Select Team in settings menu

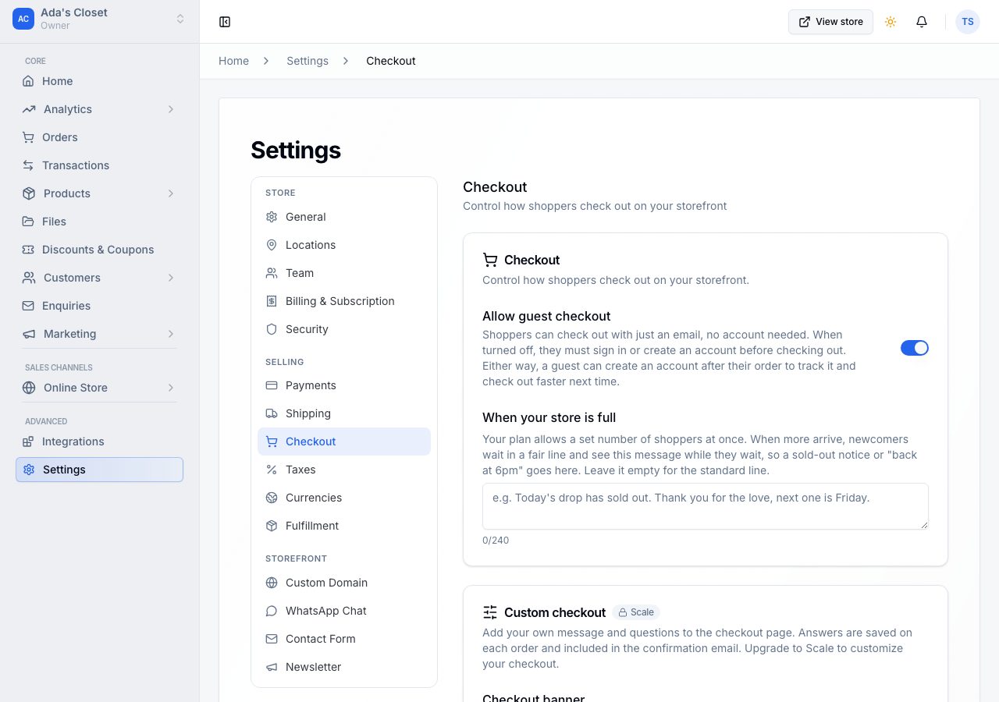[x=344, y=273]
